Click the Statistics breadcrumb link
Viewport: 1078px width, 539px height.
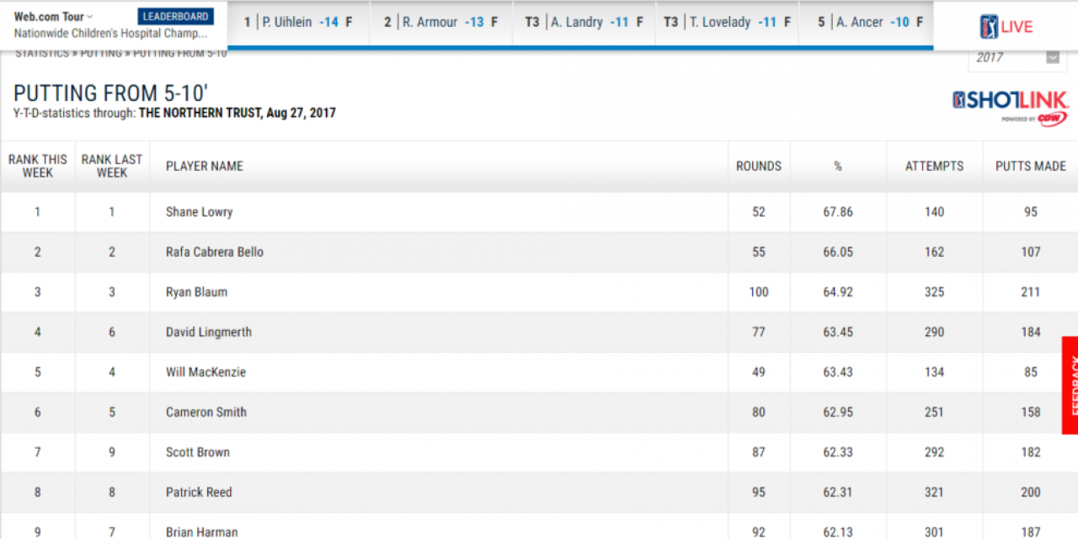41,54
